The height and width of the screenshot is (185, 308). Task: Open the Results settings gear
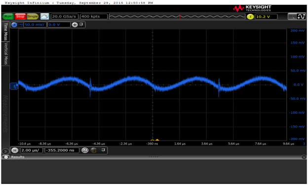6,157
